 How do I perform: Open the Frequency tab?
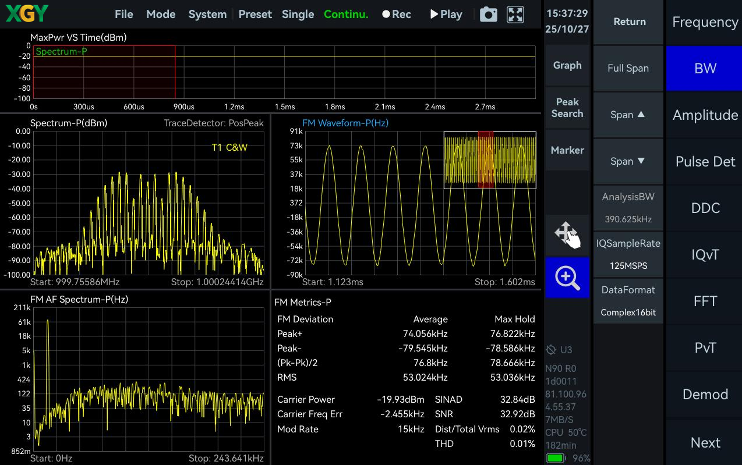tap(705, 22)
